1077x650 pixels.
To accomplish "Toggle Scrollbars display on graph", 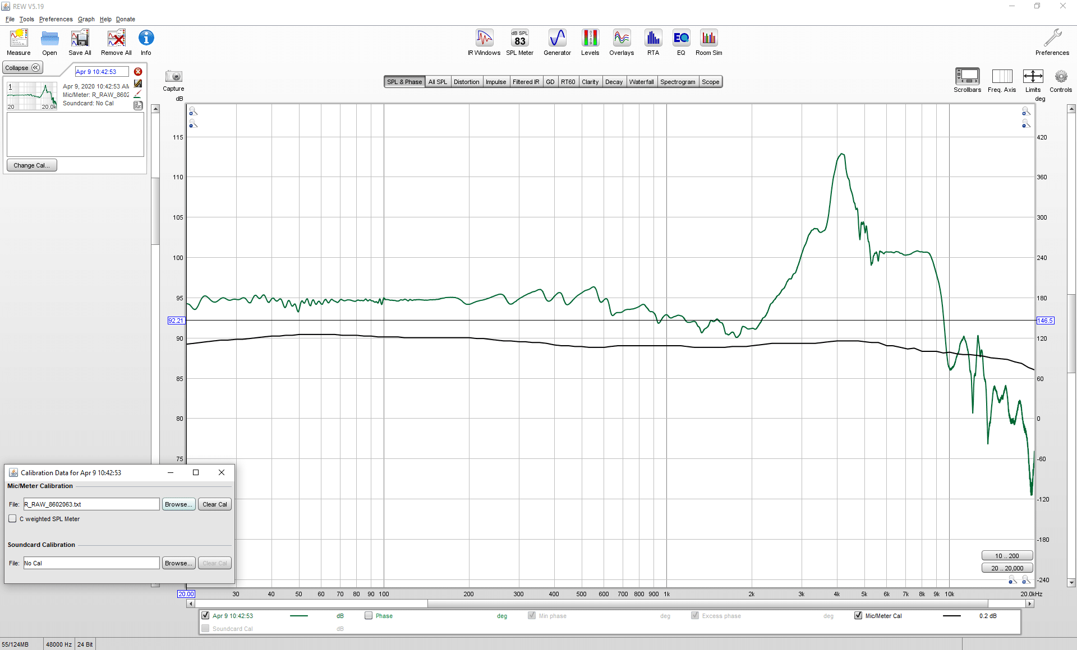I will pos(967,80).
